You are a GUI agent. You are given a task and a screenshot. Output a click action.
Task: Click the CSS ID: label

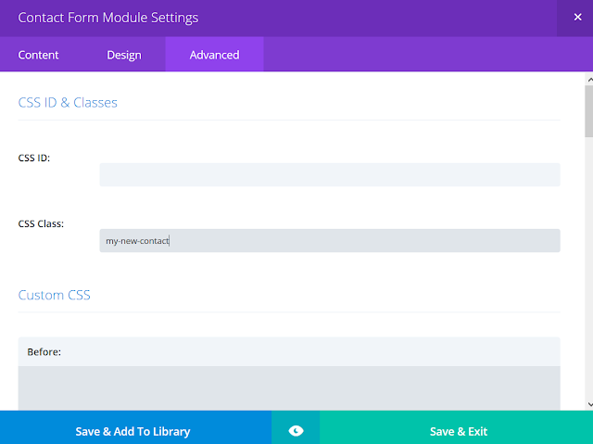click(x=34, y=158)
